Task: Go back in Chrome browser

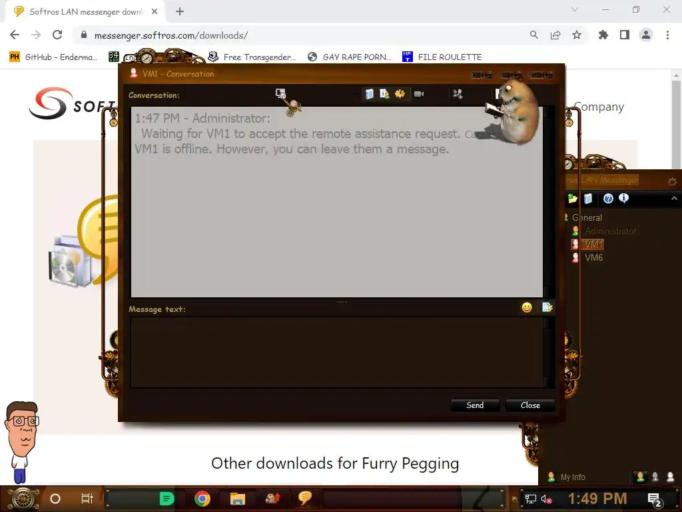Action: tap(15, 35)
